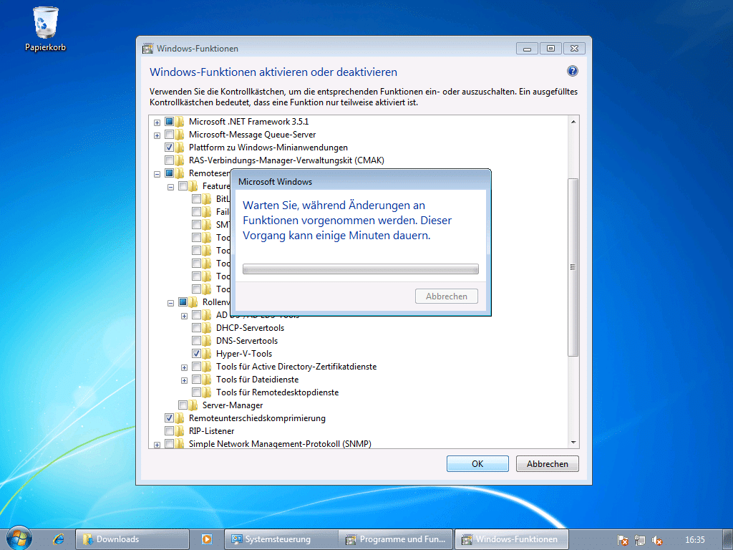733x550 pixels.
Task: Open the Papierkorb desktop icon
Action: [x=45, y=29]
